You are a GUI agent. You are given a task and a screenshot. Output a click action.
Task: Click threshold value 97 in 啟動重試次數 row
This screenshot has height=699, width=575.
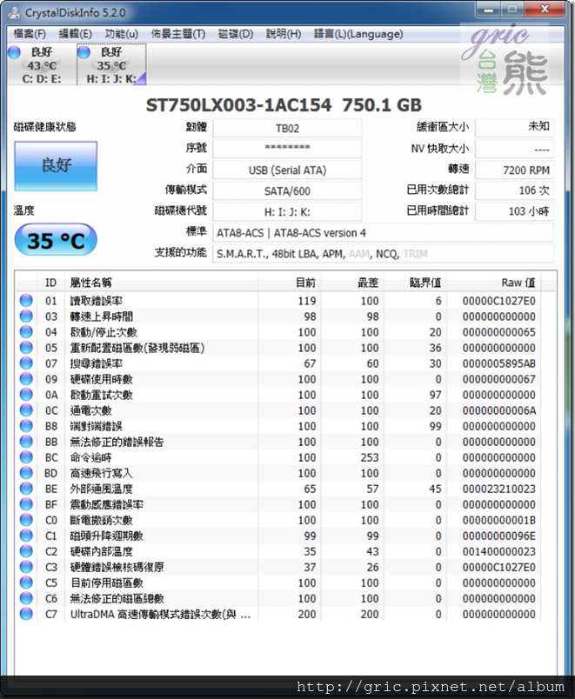click(x=435, y=395)
